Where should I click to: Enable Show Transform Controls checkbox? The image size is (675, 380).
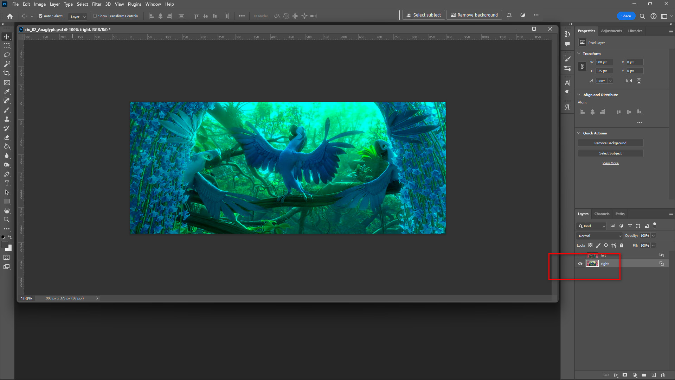click(95, 16)
